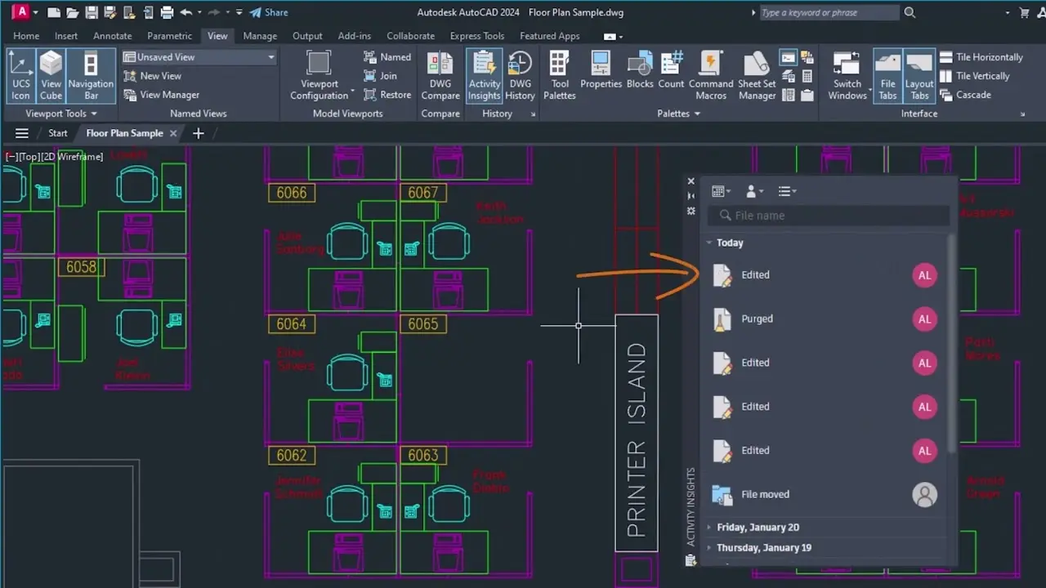This screenshot has width=1046, height=588.
Task: Click Named viewports button
Action: pyautogui.click(x=387, y=57)
